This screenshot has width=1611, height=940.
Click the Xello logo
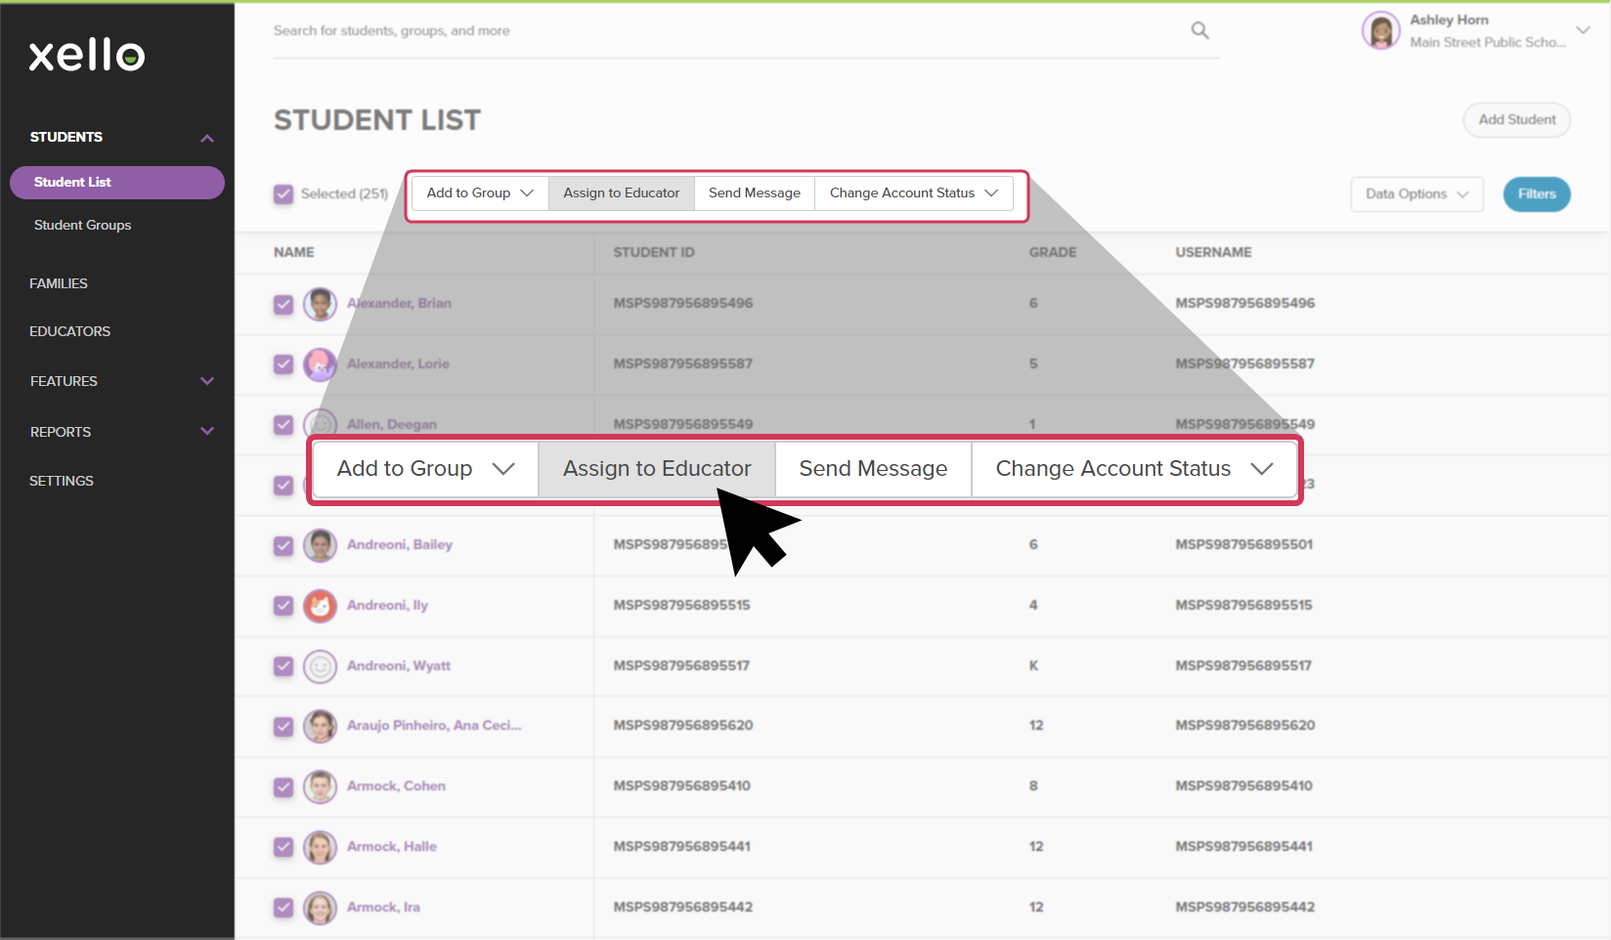87,56
